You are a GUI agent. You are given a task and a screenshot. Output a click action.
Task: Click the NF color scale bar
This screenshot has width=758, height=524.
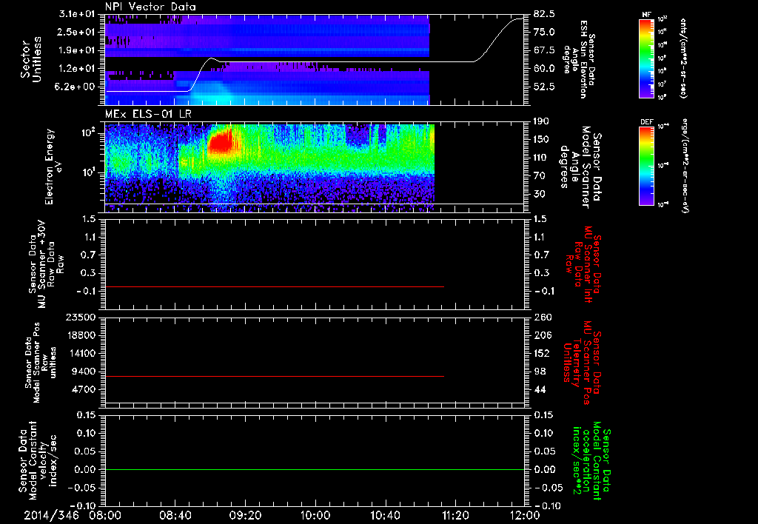646,58
